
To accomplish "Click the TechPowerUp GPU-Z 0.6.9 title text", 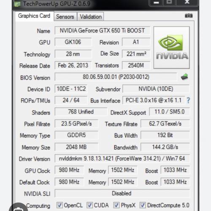I will pos(57,4).
